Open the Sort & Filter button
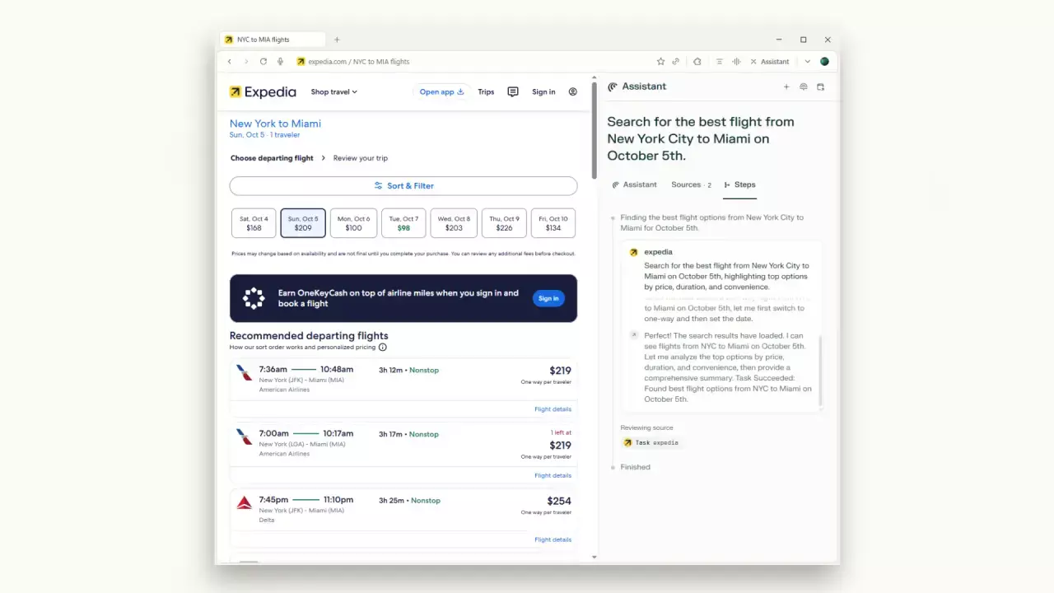 point(403,186)
